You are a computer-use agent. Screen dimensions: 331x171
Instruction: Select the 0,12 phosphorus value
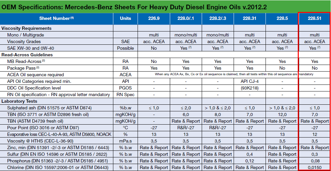coord(250,161)
